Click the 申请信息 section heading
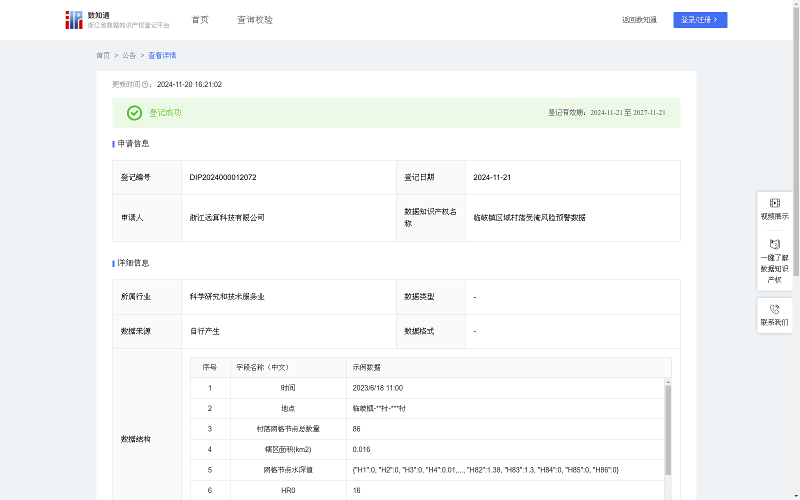The width and height of the screenshot is (800, 500). 133,143
